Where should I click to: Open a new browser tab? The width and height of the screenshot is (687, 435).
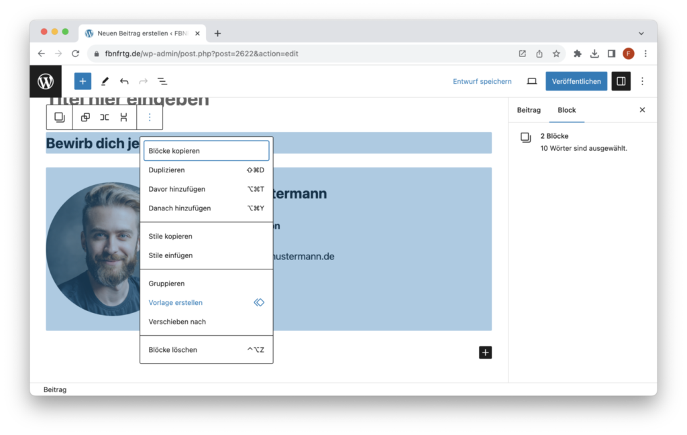[x=217, y=34]
